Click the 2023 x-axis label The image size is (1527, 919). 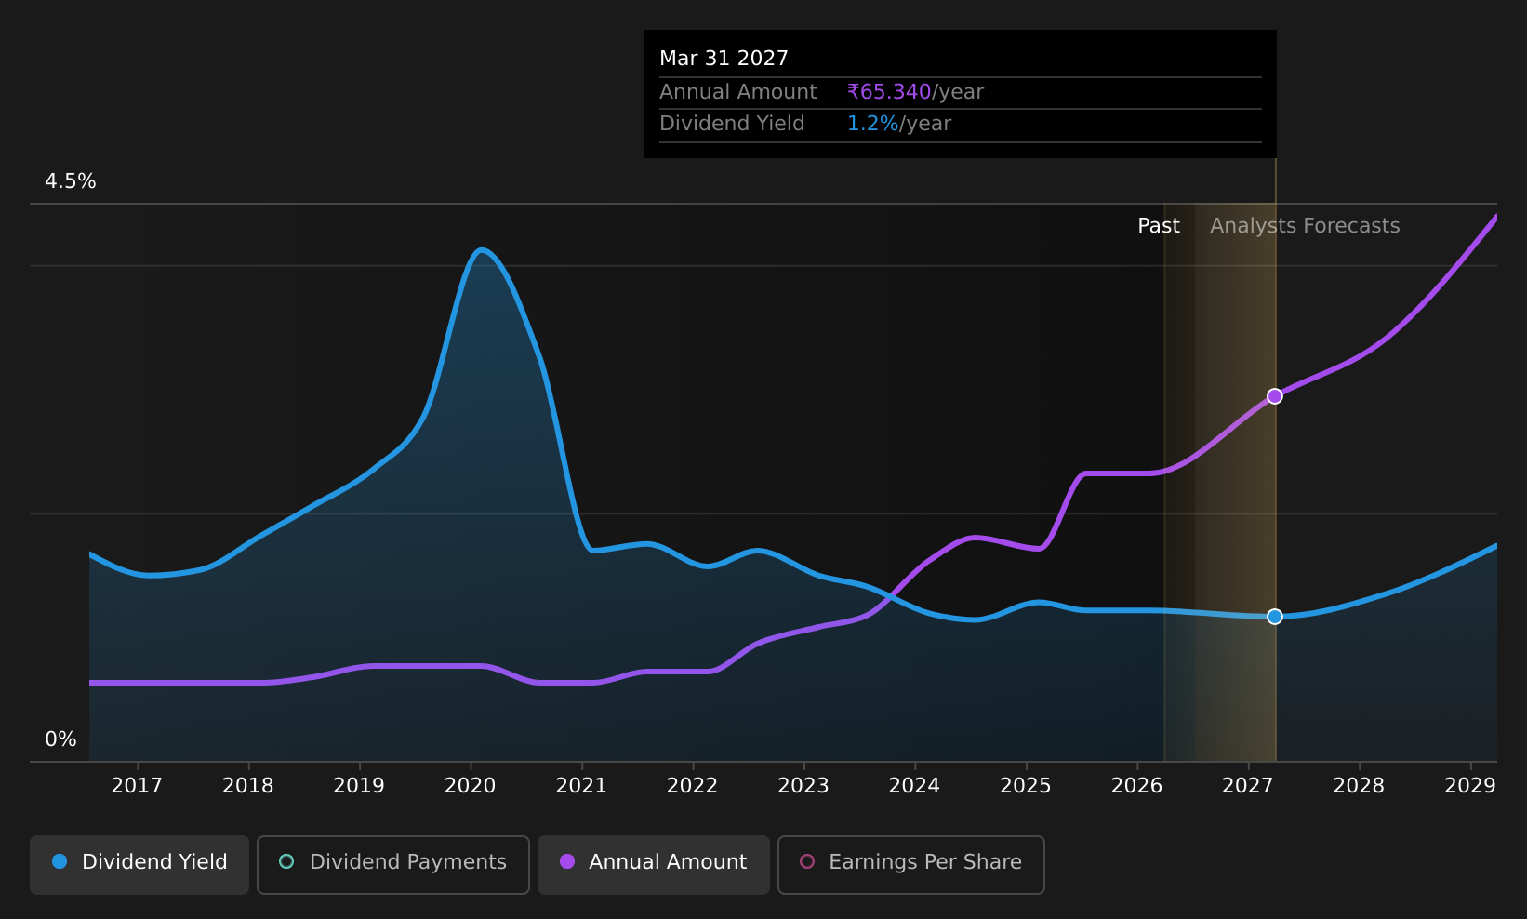(803, 786)
